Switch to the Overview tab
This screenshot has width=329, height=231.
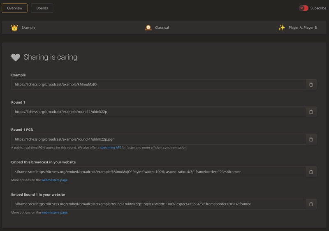coord(15,8)
